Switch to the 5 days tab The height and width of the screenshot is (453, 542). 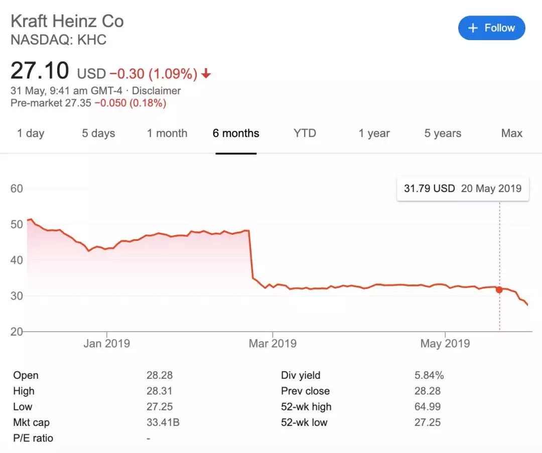tap(98, 133)
